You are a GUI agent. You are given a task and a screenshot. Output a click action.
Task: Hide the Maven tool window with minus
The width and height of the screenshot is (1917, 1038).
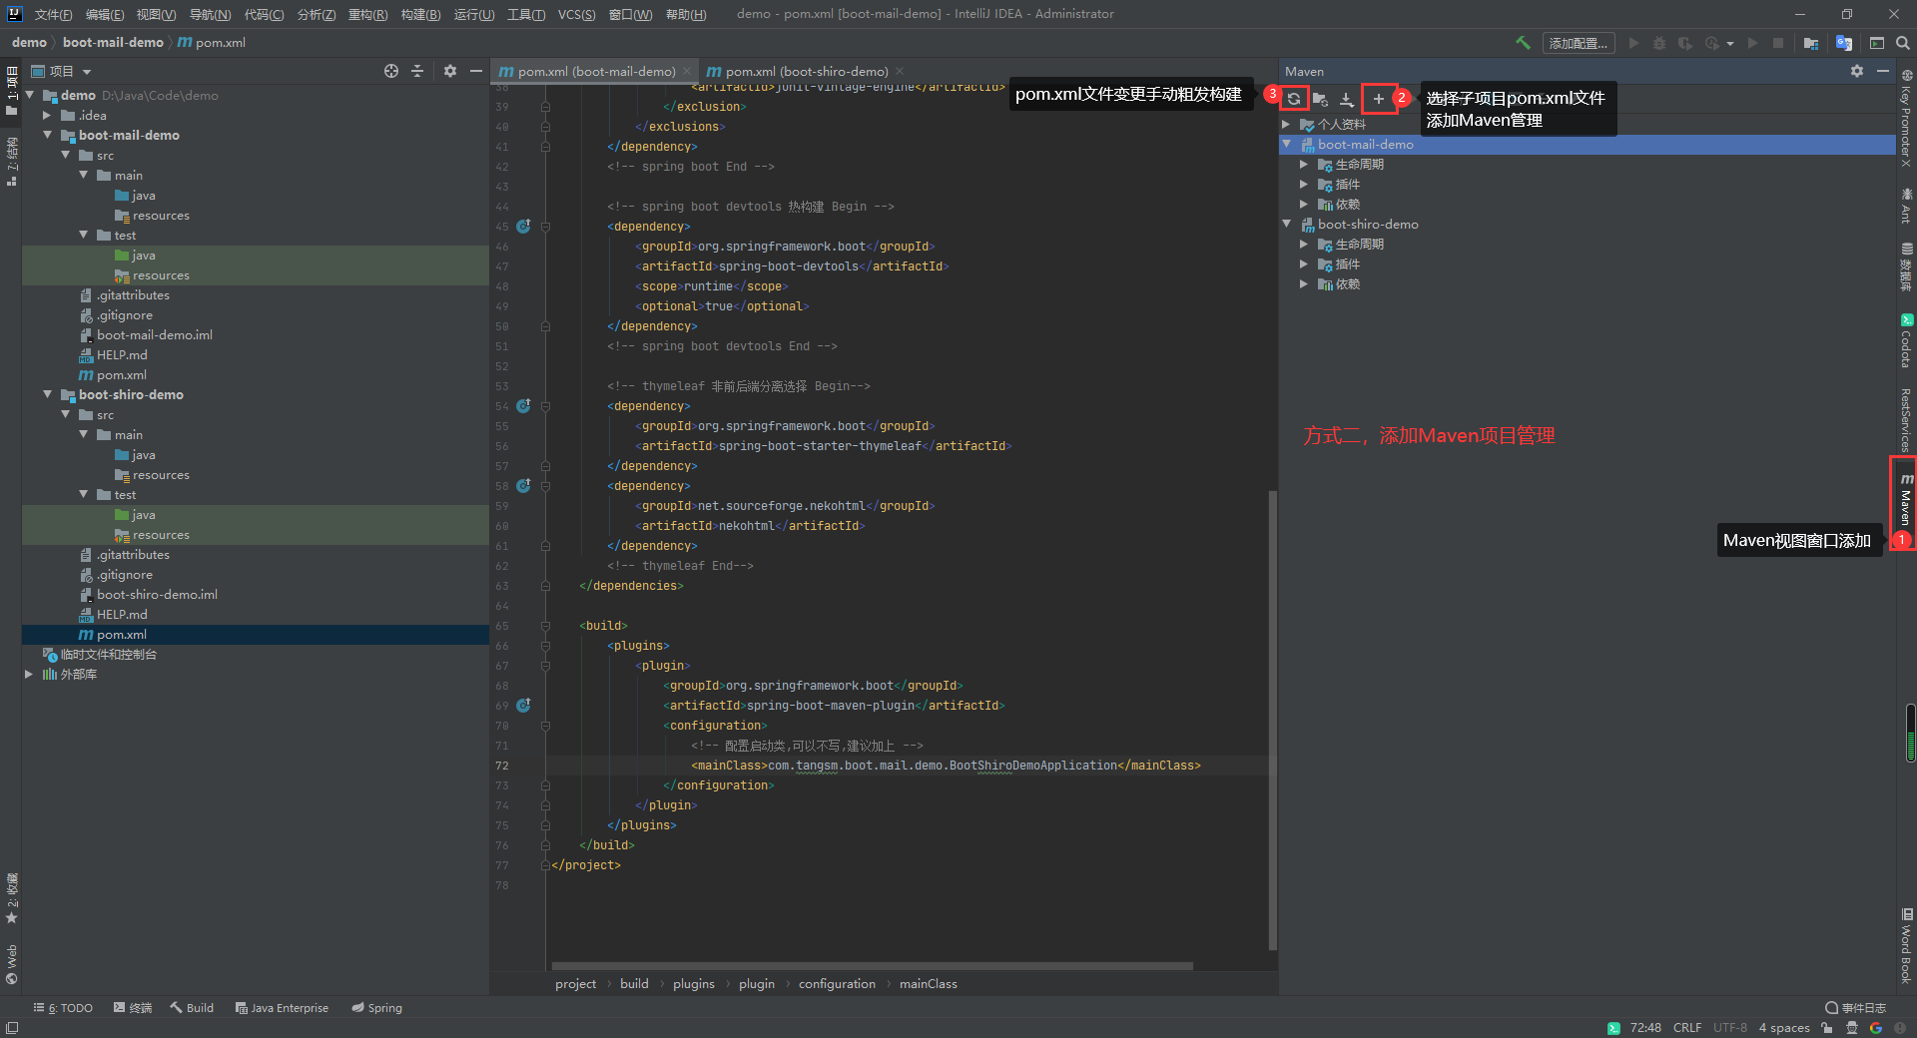pos(1883,71)
